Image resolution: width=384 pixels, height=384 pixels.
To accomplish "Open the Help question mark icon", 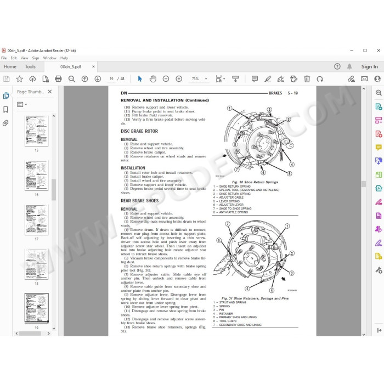I will click(x=337, y=66).
